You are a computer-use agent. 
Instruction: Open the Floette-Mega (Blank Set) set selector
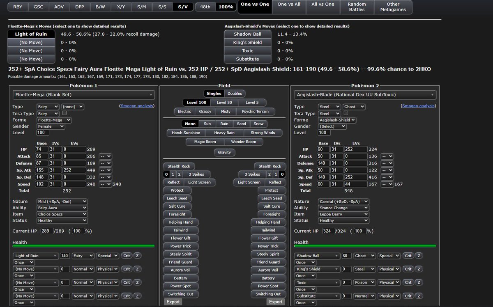[x=84, y=94]
